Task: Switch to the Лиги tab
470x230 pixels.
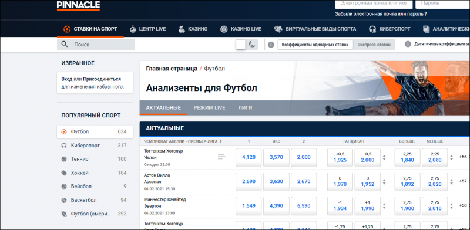Action: (245, 107)
